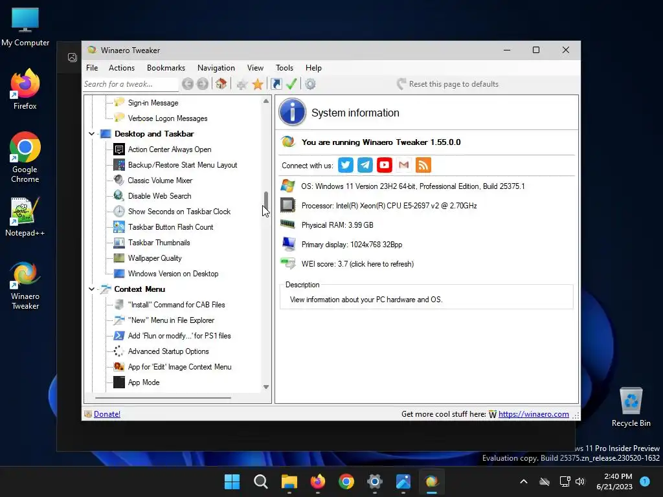Open the File menu

[x=92, y=68]
